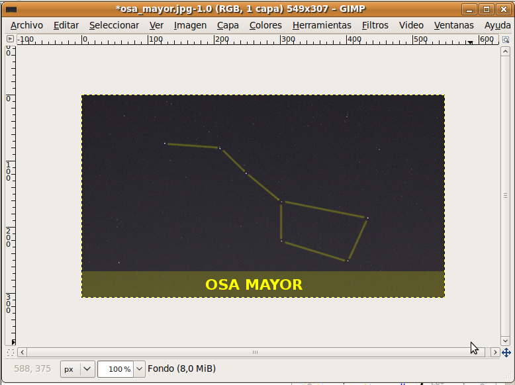Click the horizontal scrollbar right arrow
Viewport: 515px width, 385px height.
click(494, 353)
